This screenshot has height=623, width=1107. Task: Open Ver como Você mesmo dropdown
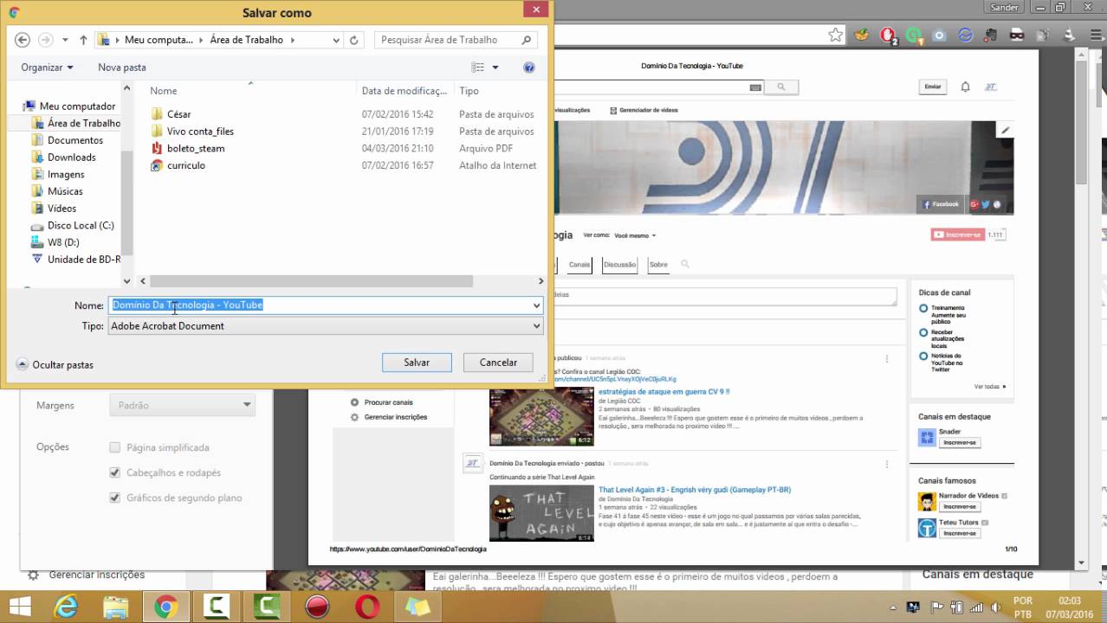[635, 235]
